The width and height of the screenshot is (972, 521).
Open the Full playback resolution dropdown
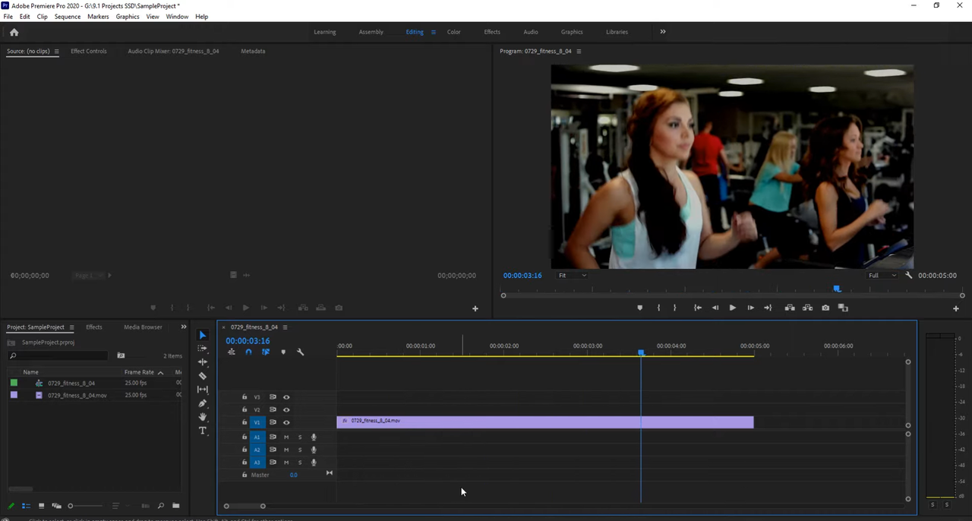(882, 276)
